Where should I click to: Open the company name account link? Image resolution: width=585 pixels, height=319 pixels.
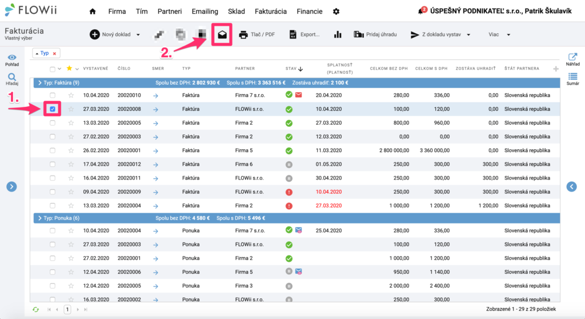(x=500, y=11)
